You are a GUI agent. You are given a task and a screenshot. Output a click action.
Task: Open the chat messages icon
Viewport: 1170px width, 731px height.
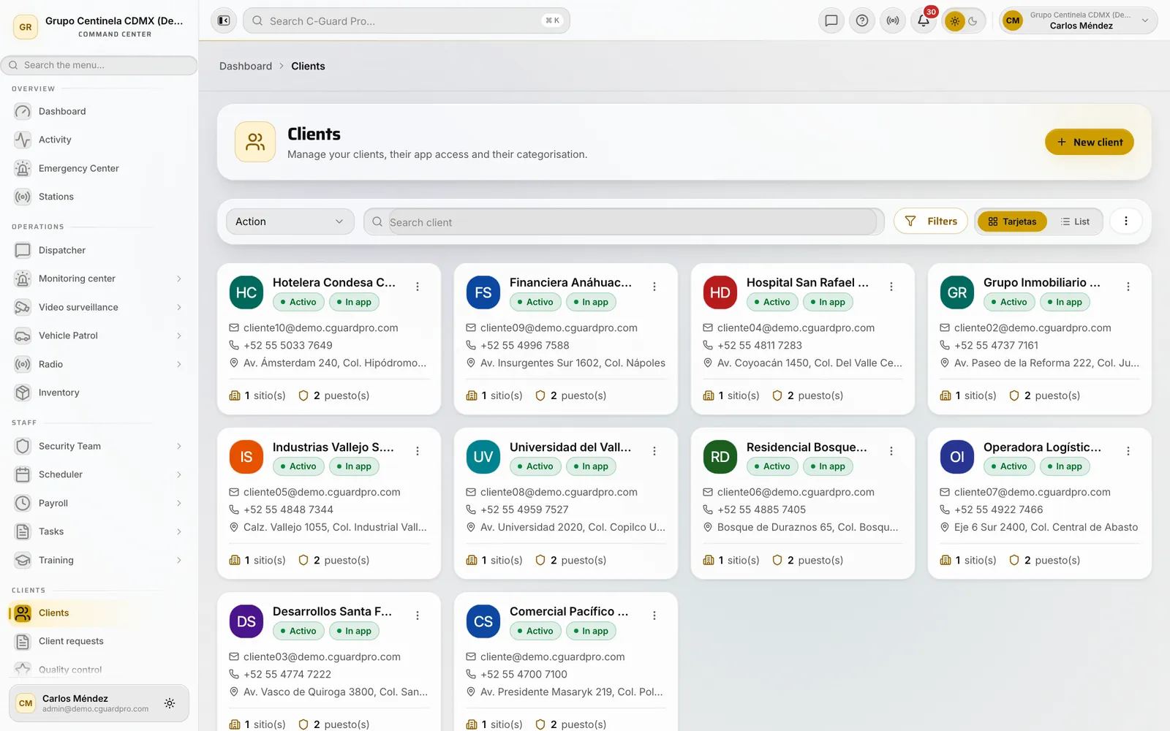pos(831,20)
